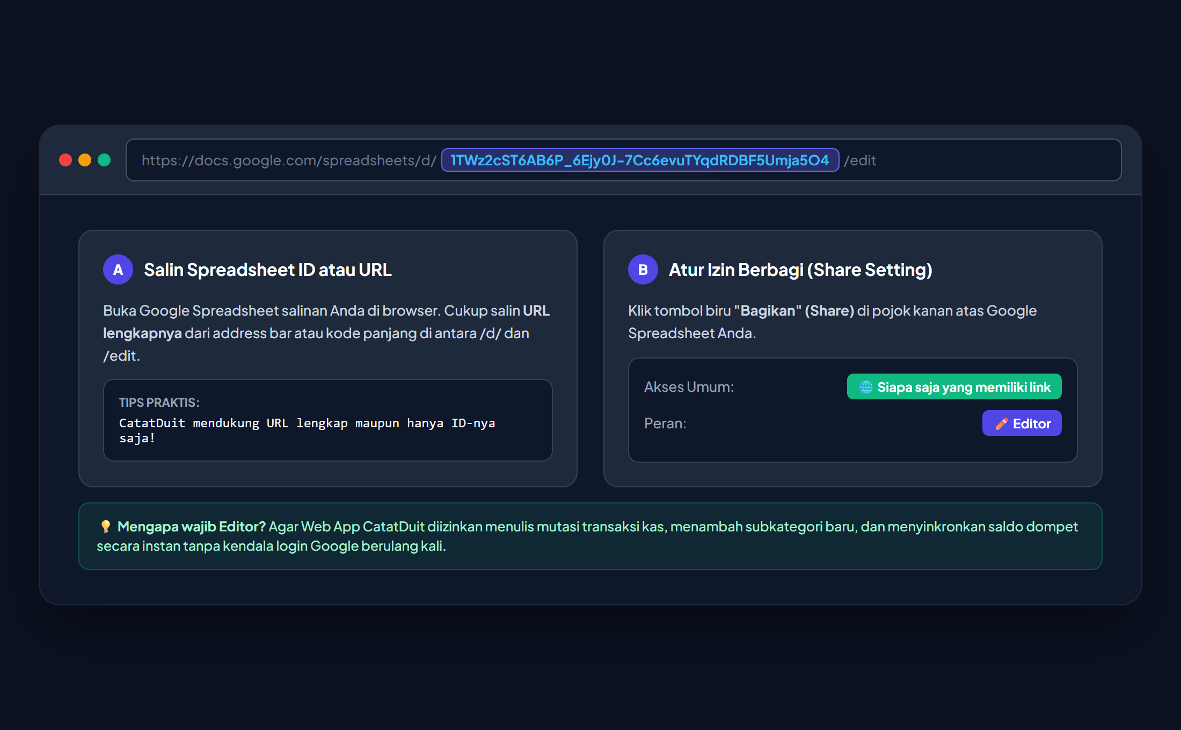The height and width of the screenshot is (730, 1181).
Task: Select the highlighted spreadsheet ID in address bar
Action: pos(640,160)
